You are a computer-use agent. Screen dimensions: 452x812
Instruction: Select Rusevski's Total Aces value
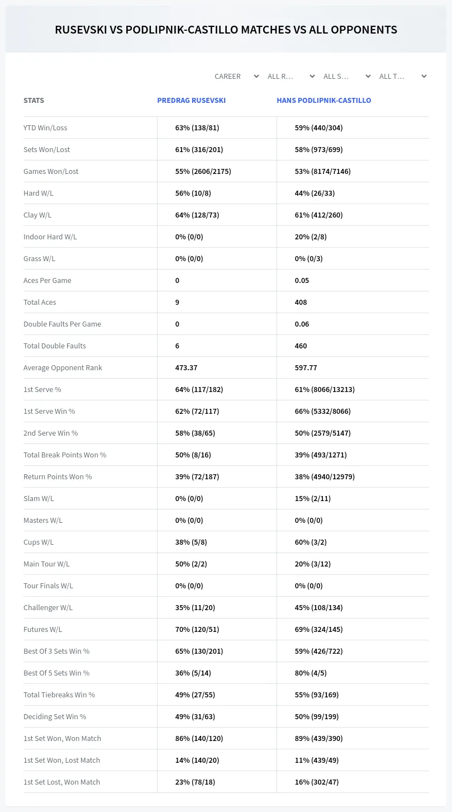[177, 302]
